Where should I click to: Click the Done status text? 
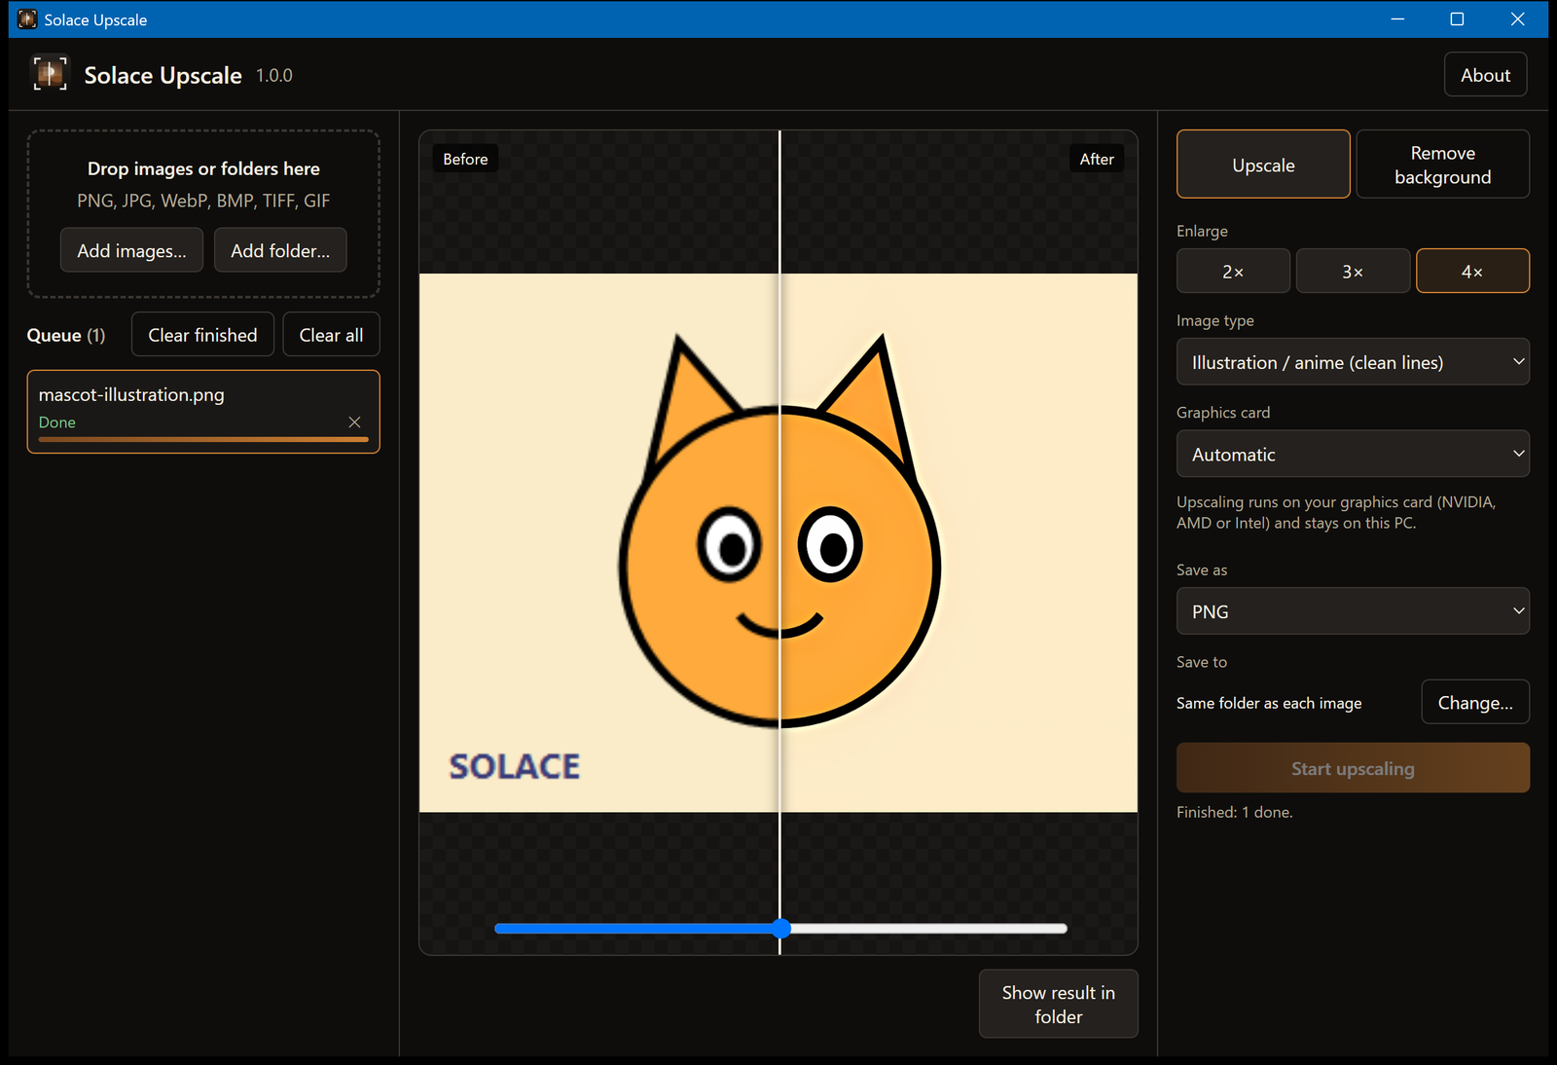pyautogui.click(x=56, y=422)
